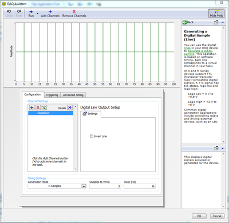Click Add Channels plus icon in toolbar

(x=50, y=11)
